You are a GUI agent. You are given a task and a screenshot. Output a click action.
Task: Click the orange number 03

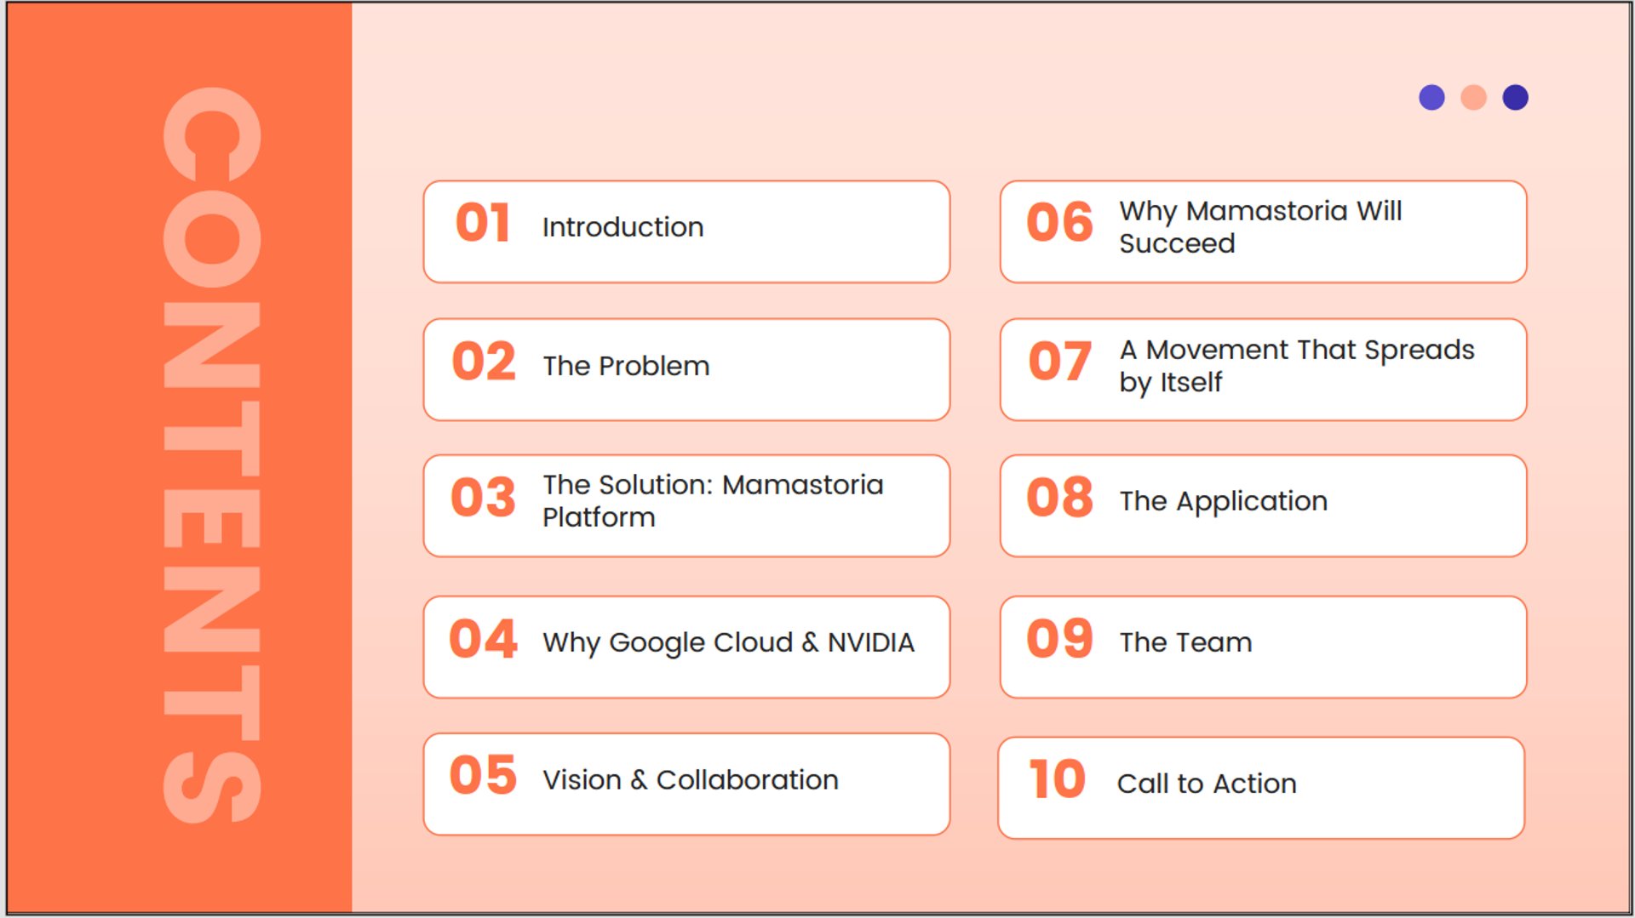[x=483, y=497]
